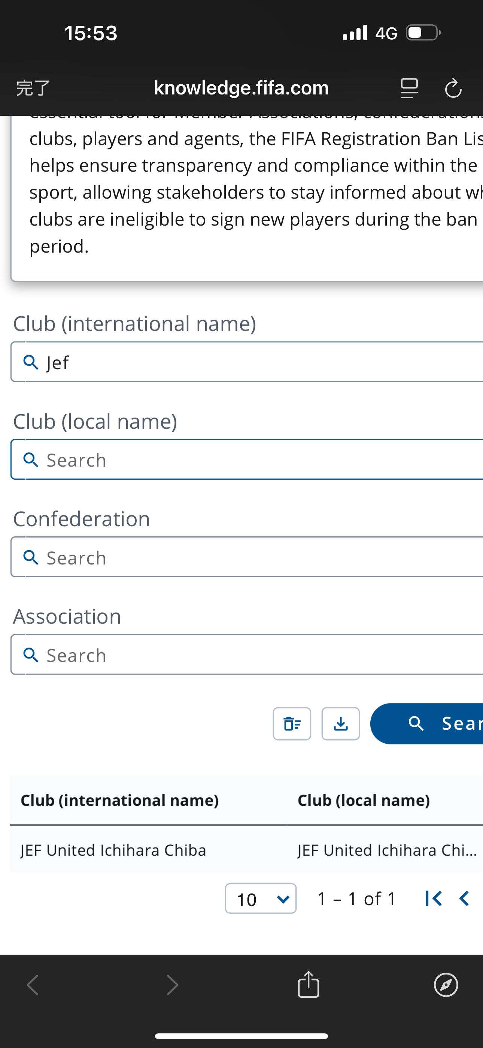Go to previous results page arrow
This screenshot has height=1048, width=483.
464,898
